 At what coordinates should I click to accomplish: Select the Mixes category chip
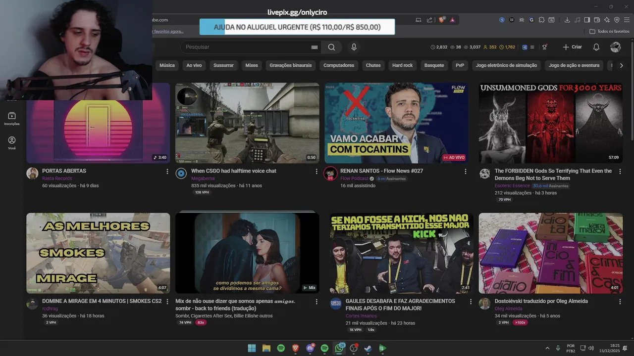coord(252,65)
